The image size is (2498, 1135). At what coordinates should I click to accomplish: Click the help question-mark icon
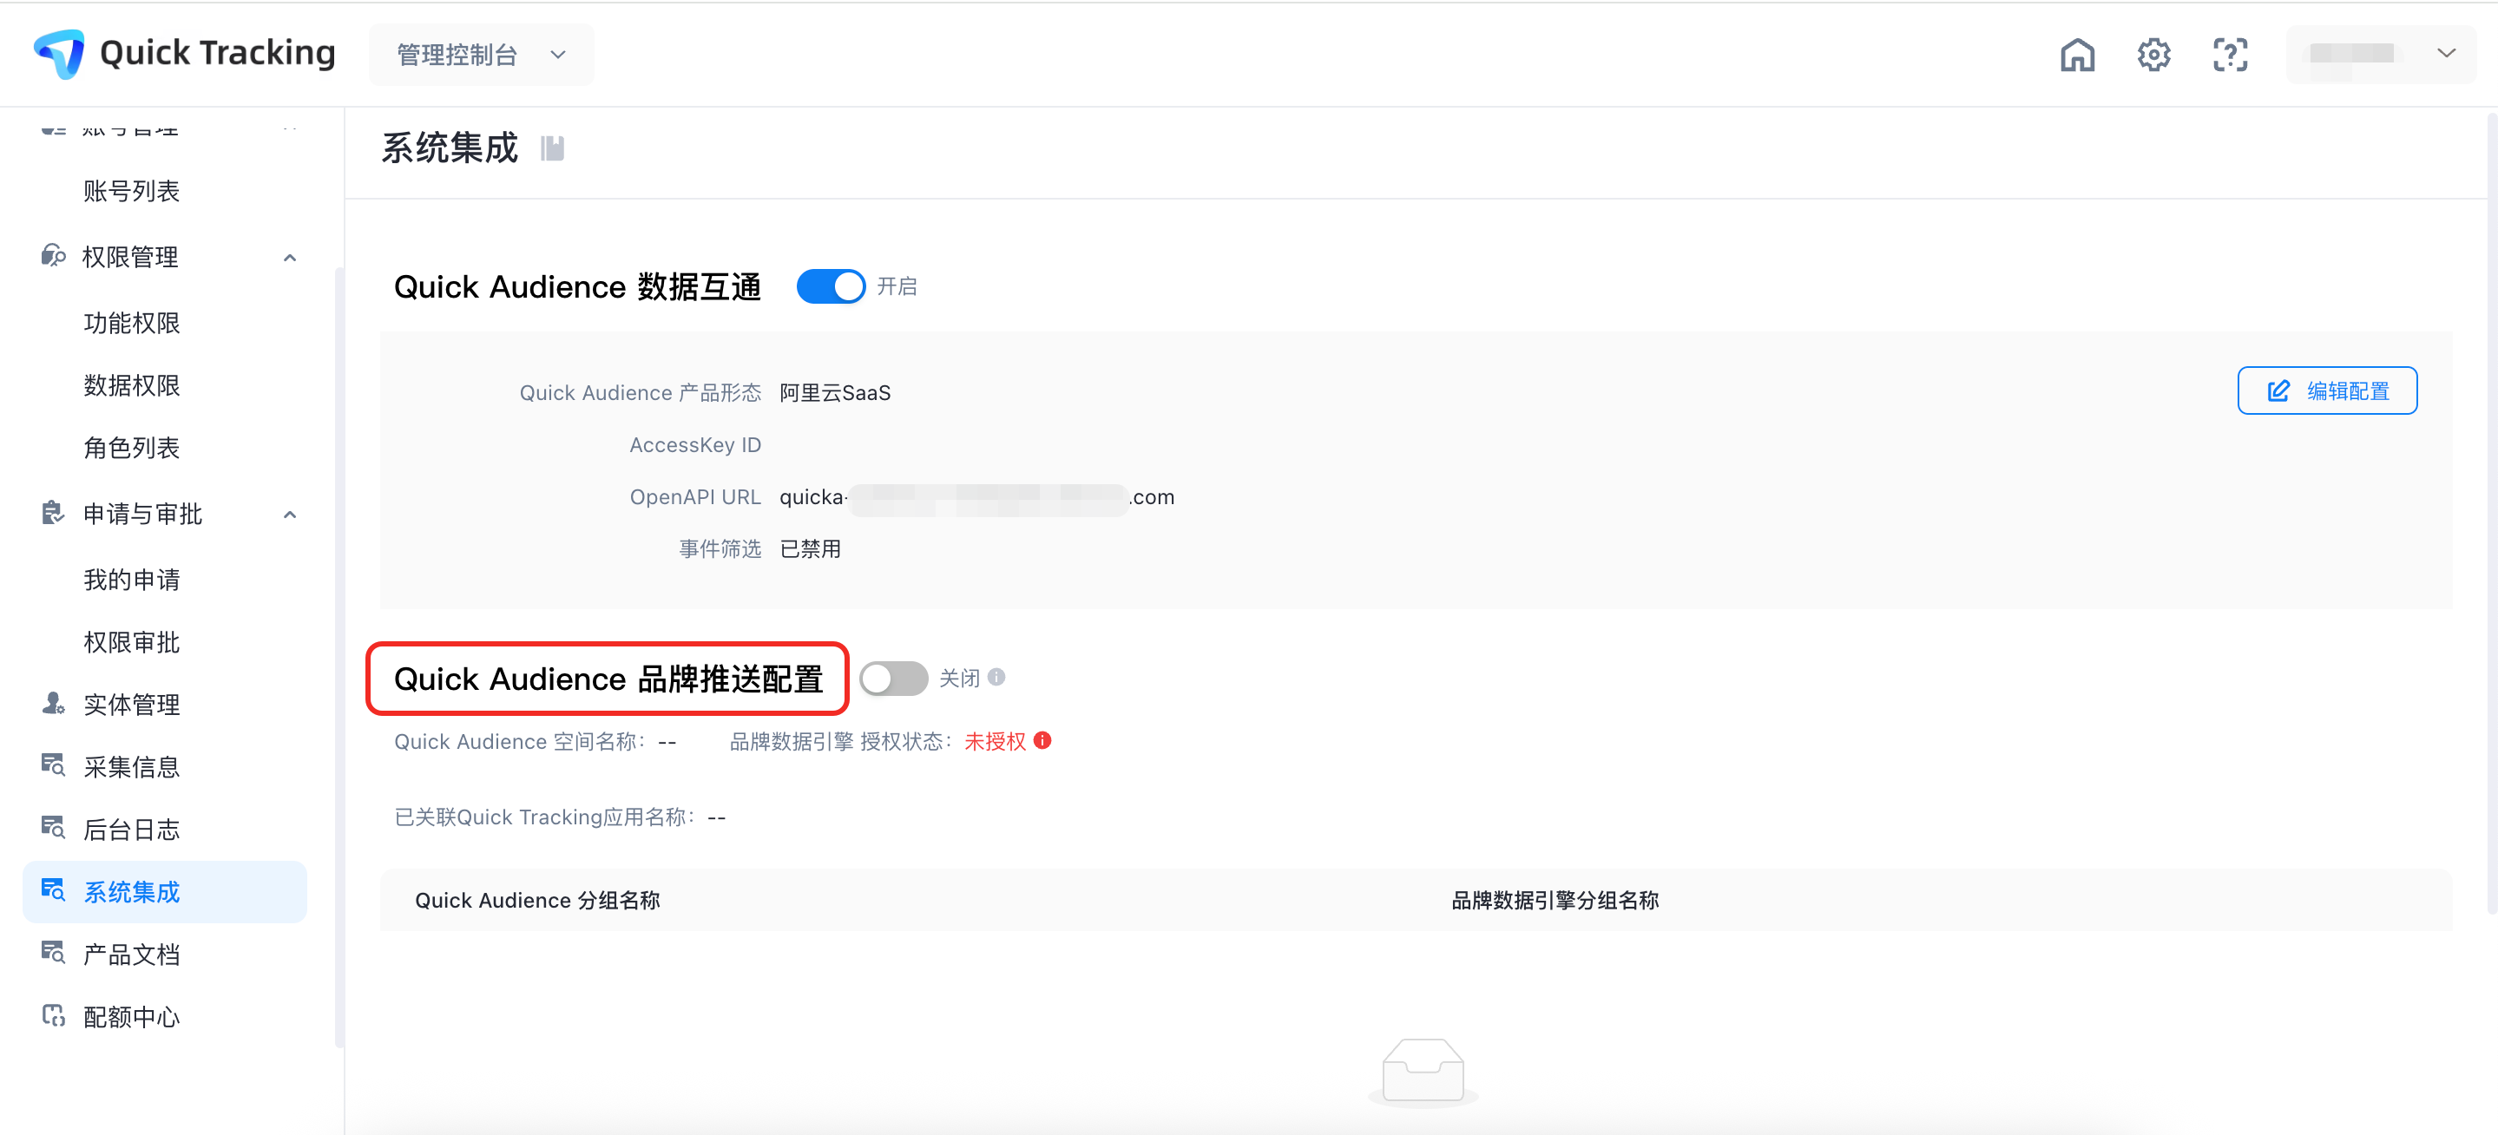2230,56
